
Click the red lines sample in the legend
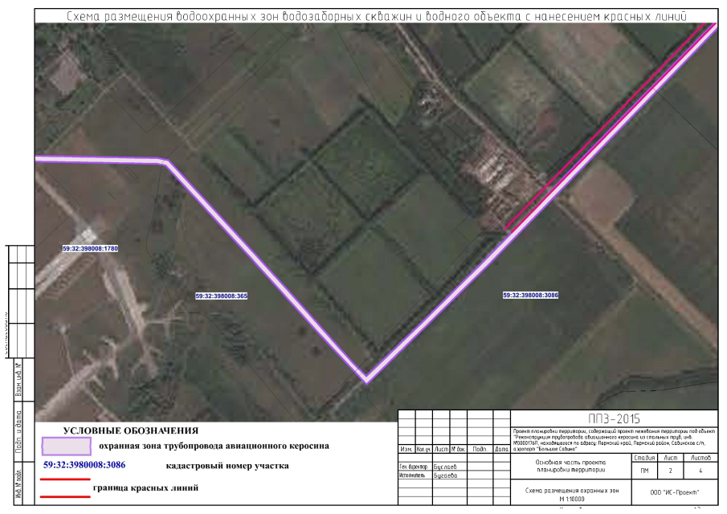pyautogui.click(x=65, y=488)
